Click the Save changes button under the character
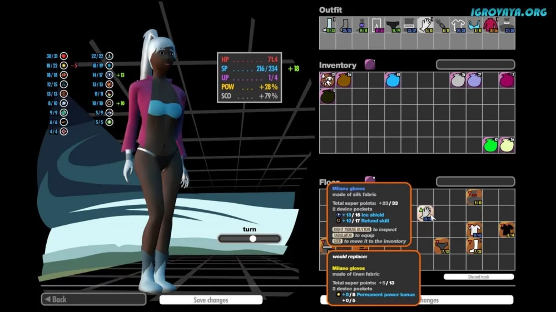The width and height of the screenshot is (556, 312). (x=211, y=300)
